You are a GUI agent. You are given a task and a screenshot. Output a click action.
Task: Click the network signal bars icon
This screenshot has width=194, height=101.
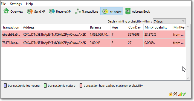tap(180, 94)
